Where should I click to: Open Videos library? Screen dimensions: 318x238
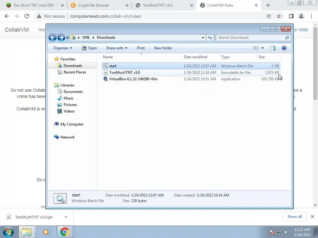click(69, 111)
